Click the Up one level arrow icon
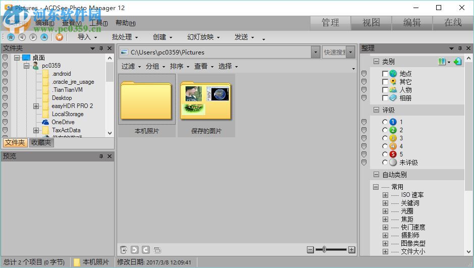The height and width of the screenshot is (268, 474). point(44,37)
